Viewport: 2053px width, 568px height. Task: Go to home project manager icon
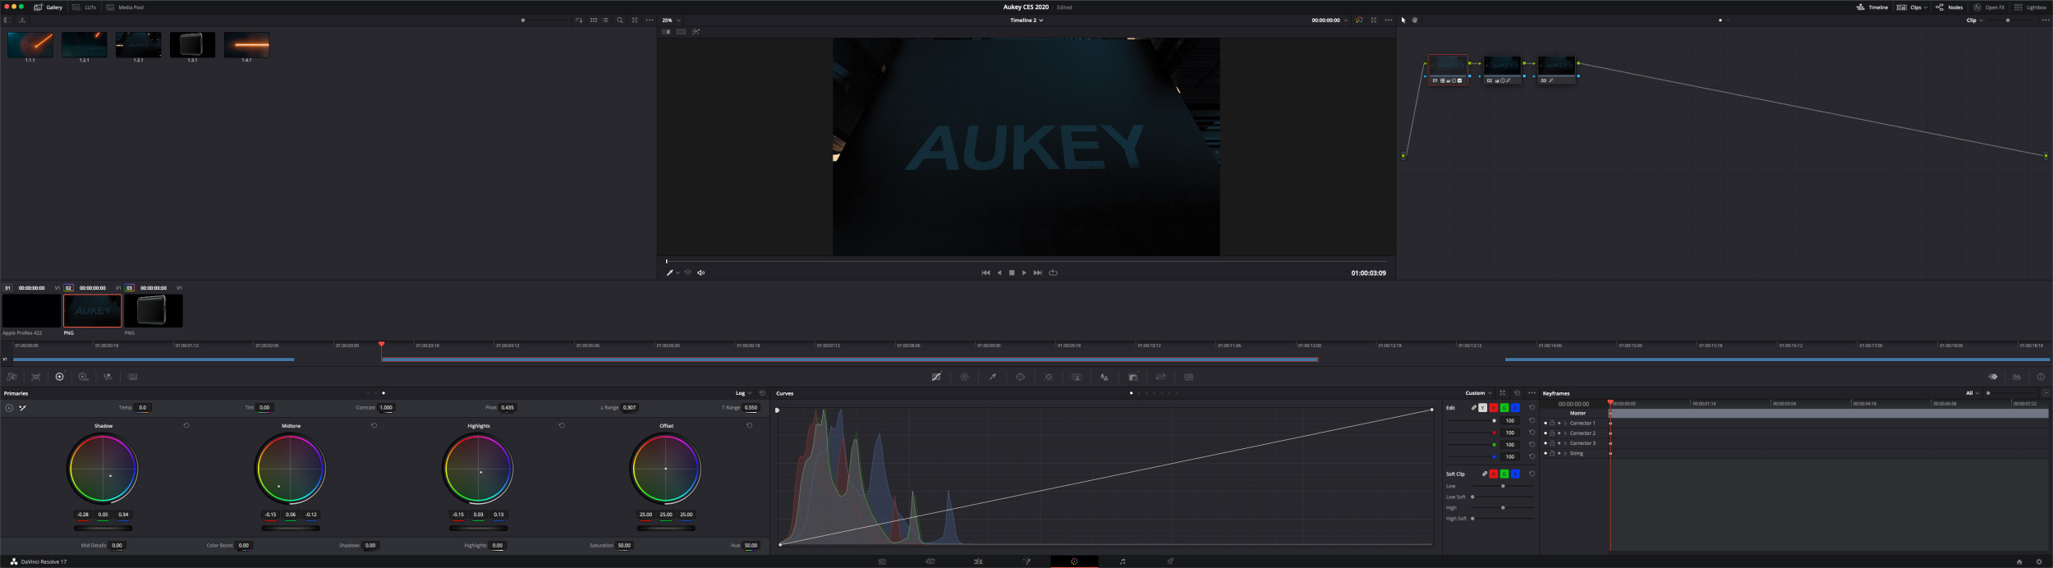(2019, 562)
